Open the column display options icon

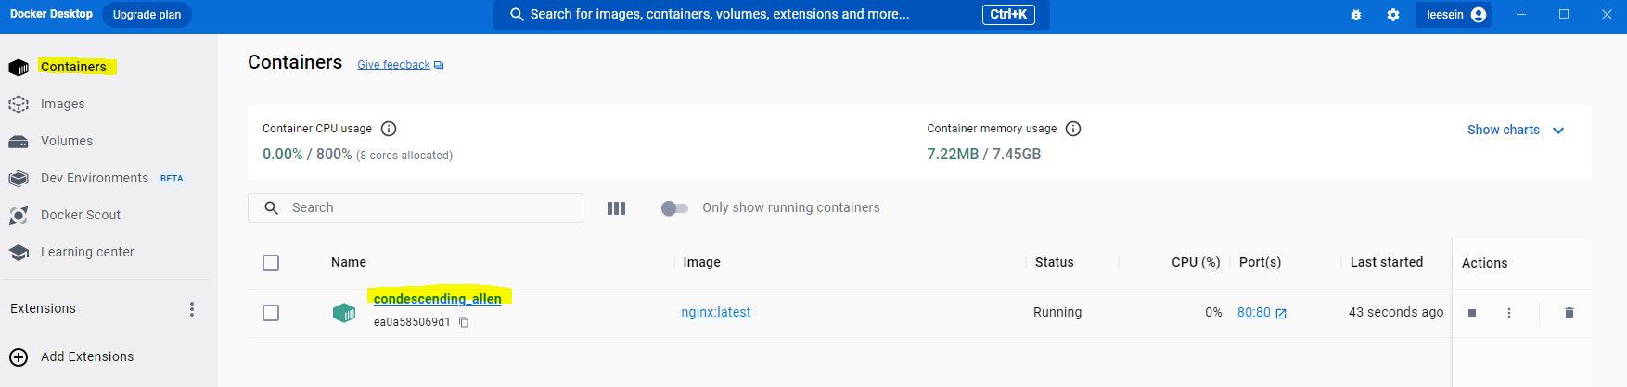[617, 208]
